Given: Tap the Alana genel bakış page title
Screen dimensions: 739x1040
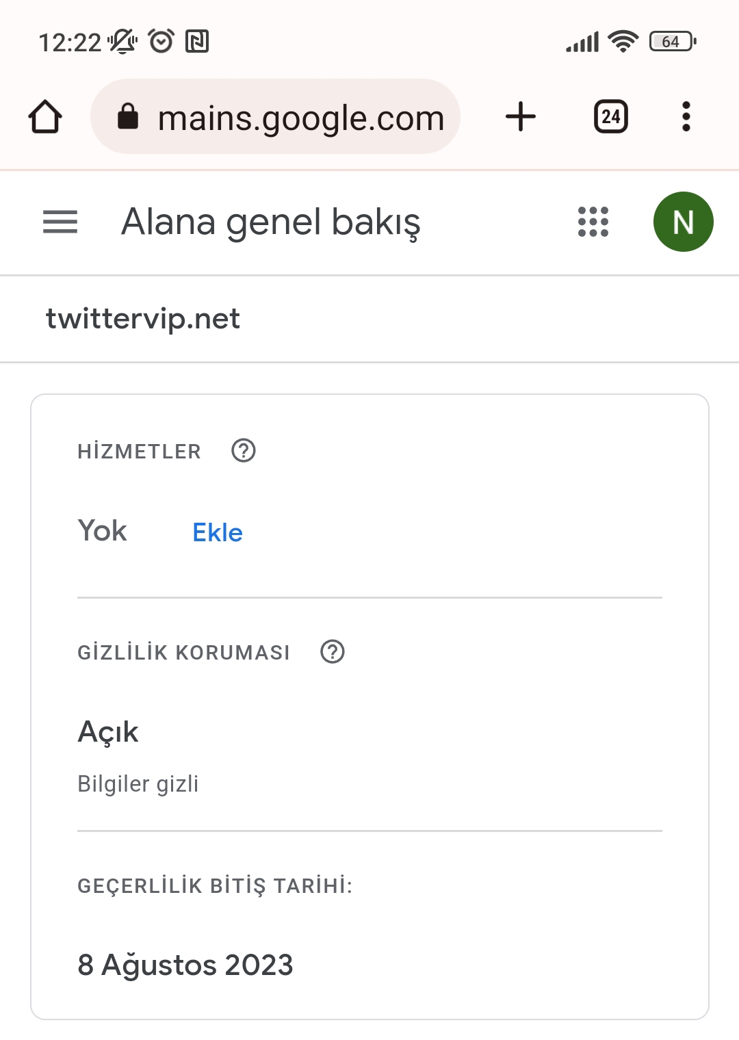Looking at the screenshot, I should coord(271,222).
